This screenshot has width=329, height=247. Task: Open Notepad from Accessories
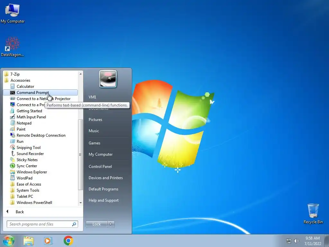[24, 123]
